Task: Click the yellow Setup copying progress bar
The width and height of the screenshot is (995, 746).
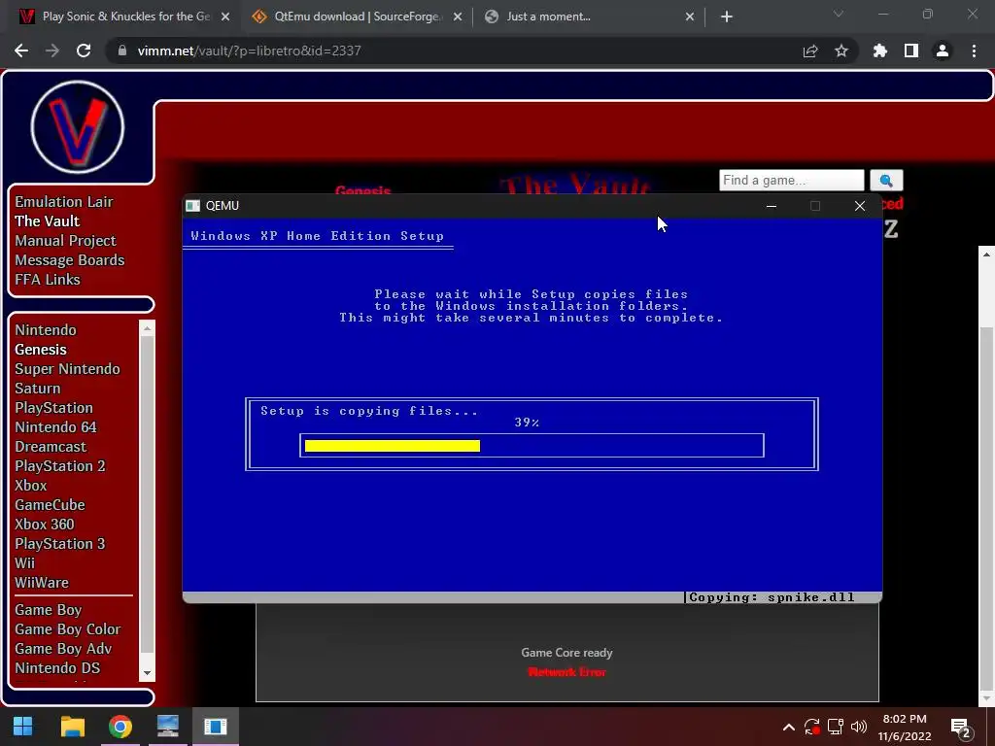Action: click(x=393, y=446)
